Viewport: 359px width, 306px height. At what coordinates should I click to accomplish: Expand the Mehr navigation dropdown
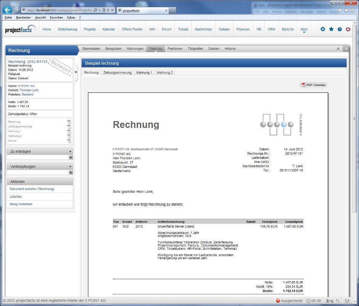point(304,30)
